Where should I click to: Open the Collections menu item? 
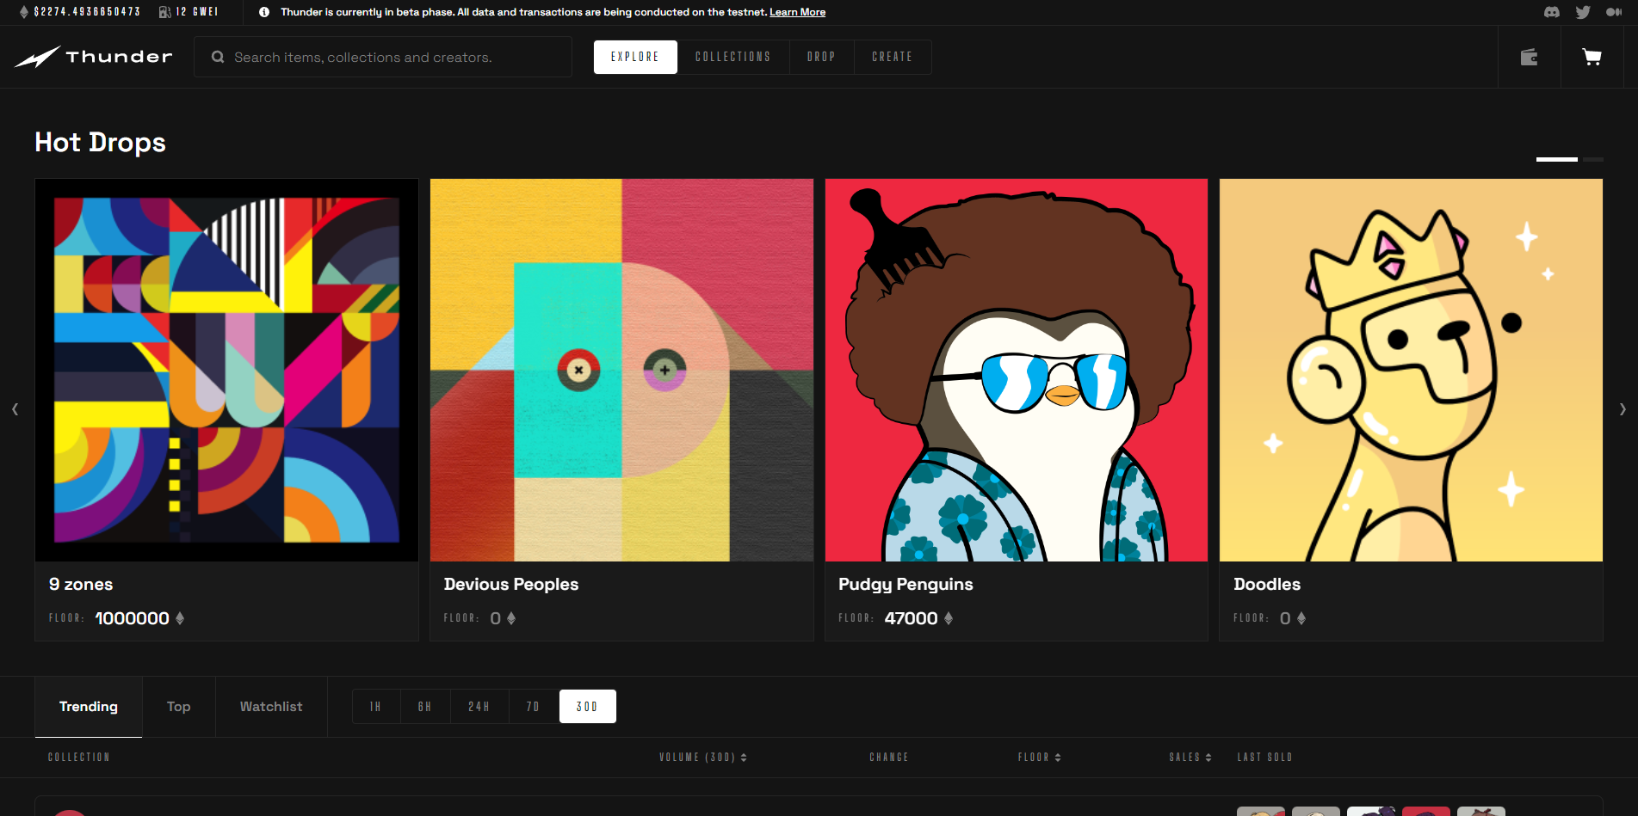click(733, 57)
